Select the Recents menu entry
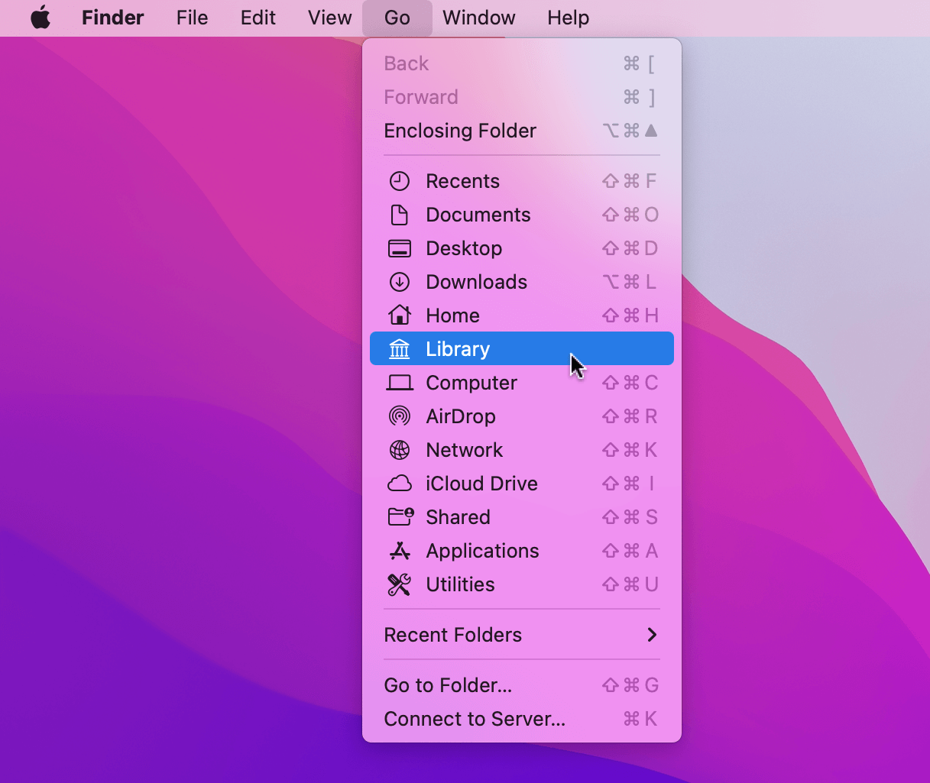 (522, 181)
